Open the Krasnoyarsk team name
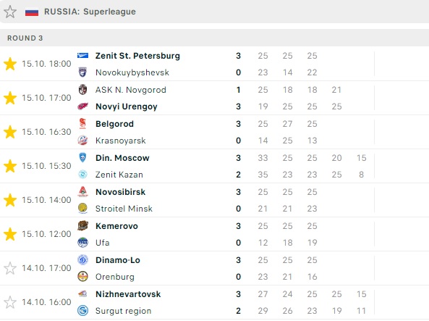The height and width of the screenshot is (321, 429). (120, 141)
